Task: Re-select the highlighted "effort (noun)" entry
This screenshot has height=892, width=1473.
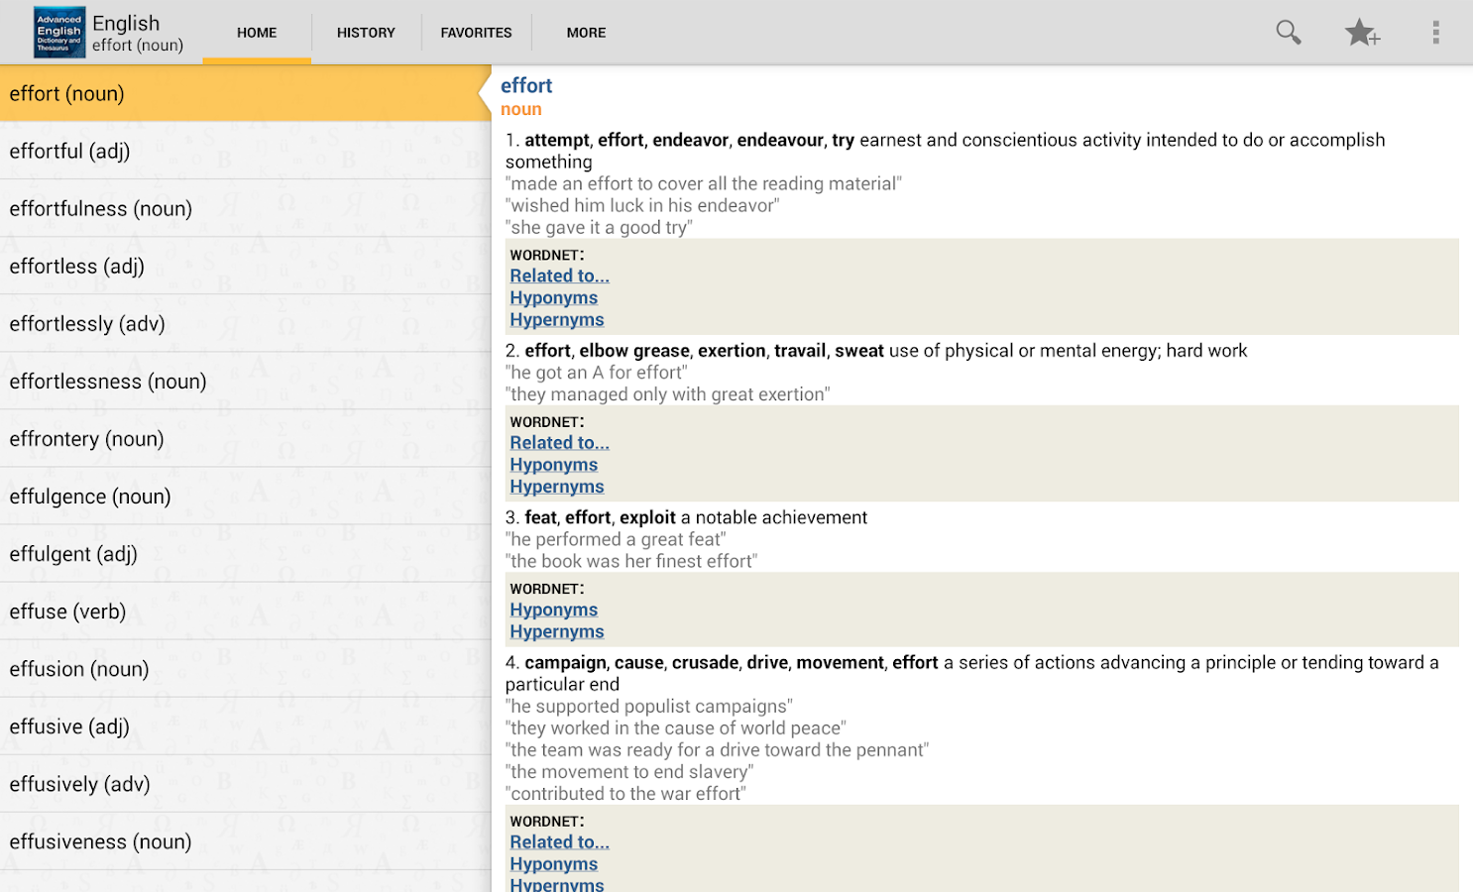Action: (x=66, y=93)
